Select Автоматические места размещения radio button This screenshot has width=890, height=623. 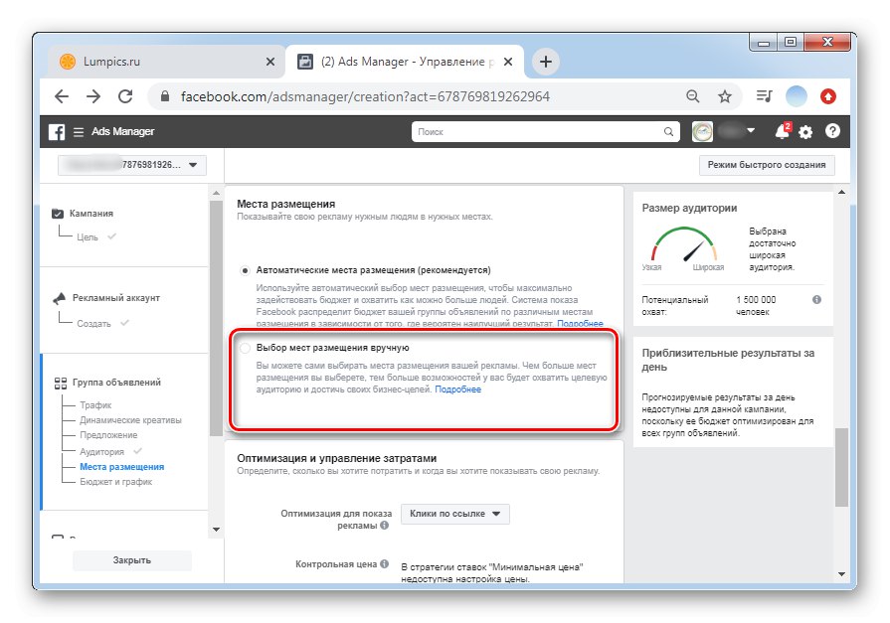click(245, 270)
